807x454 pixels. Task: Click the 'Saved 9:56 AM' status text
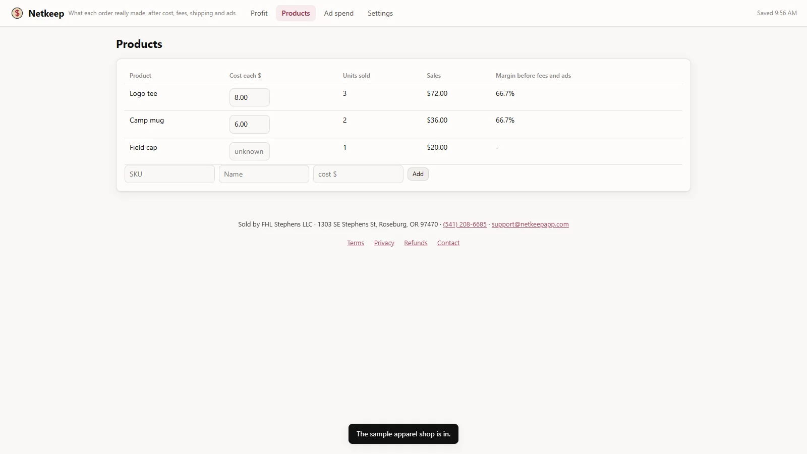(777, 13)
